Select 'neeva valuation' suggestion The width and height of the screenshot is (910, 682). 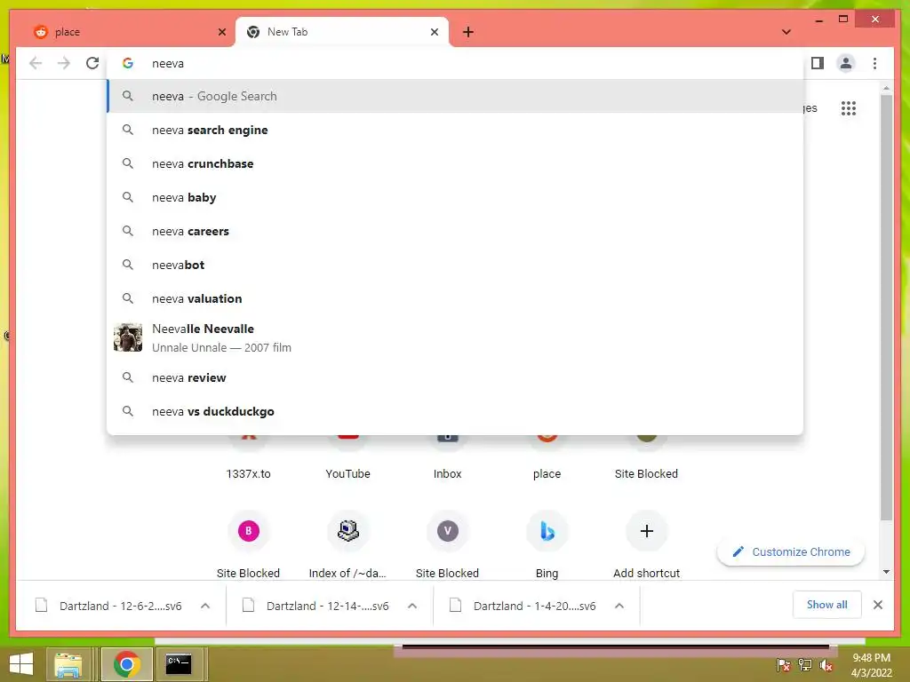(x=455, y=298)
